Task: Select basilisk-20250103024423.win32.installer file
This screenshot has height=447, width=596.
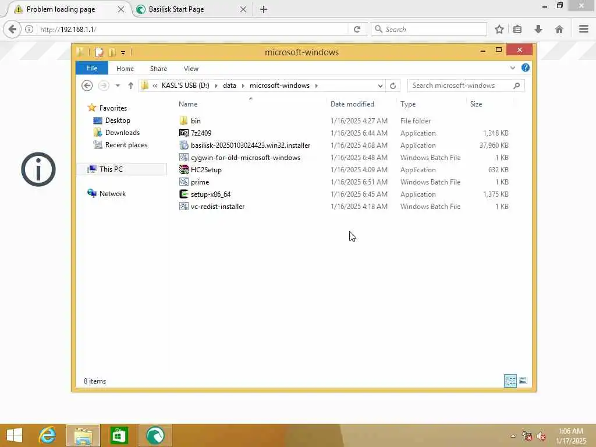Action: tap(250, 145)
